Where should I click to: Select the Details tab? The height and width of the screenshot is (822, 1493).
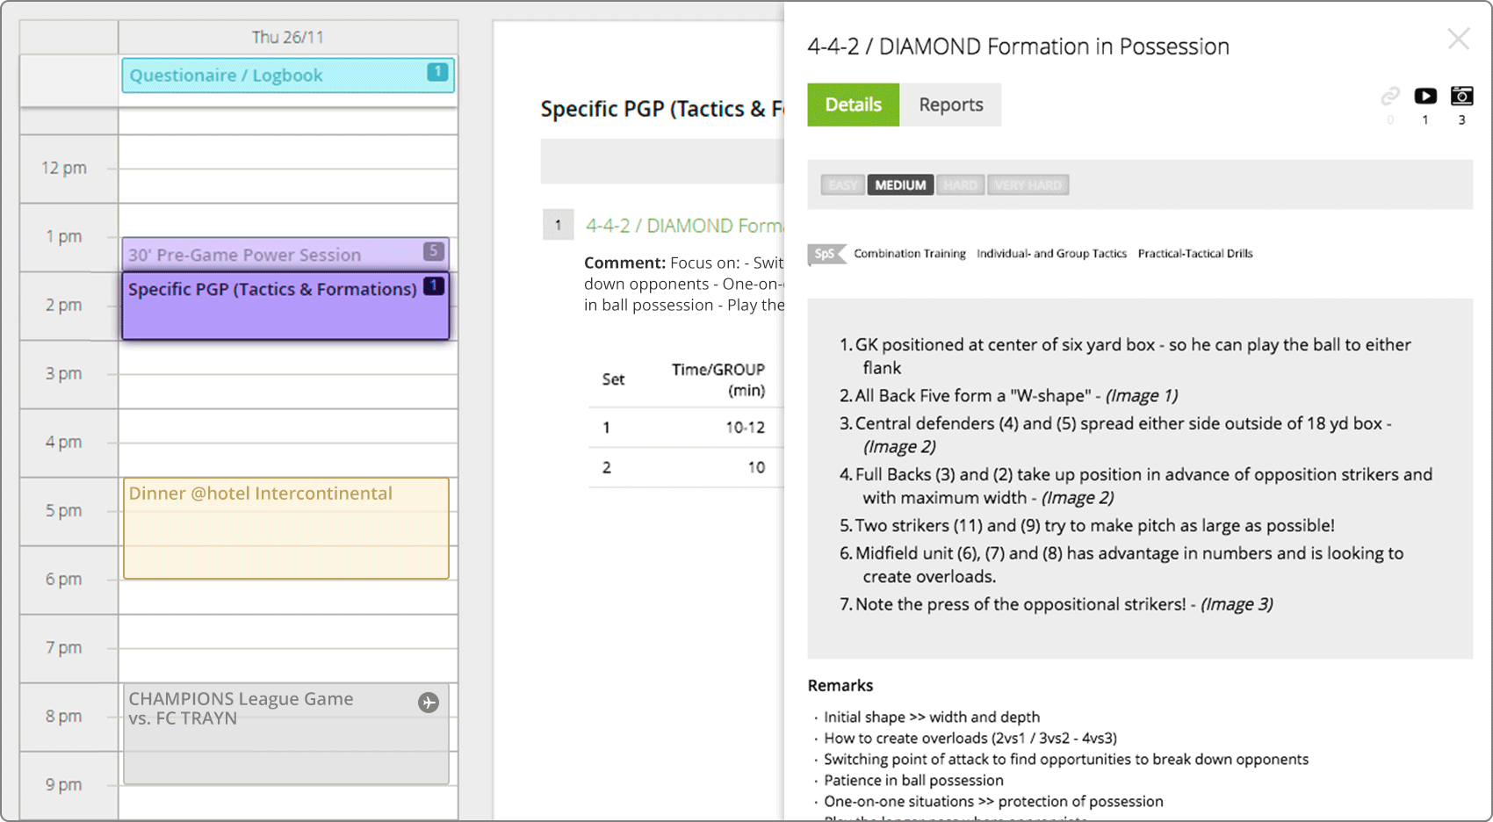853,105
